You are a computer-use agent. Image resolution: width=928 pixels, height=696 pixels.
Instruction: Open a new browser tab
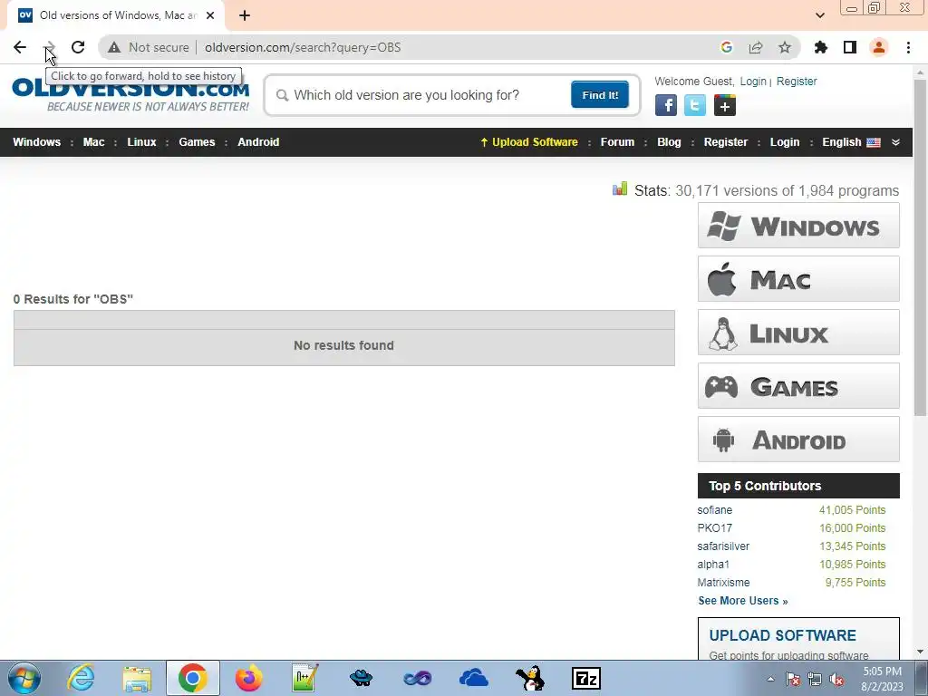245,15
